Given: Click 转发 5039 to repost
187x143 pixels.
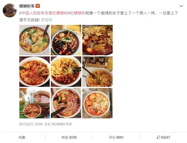Looking at the screenshot, I should [x=69, y=137].
